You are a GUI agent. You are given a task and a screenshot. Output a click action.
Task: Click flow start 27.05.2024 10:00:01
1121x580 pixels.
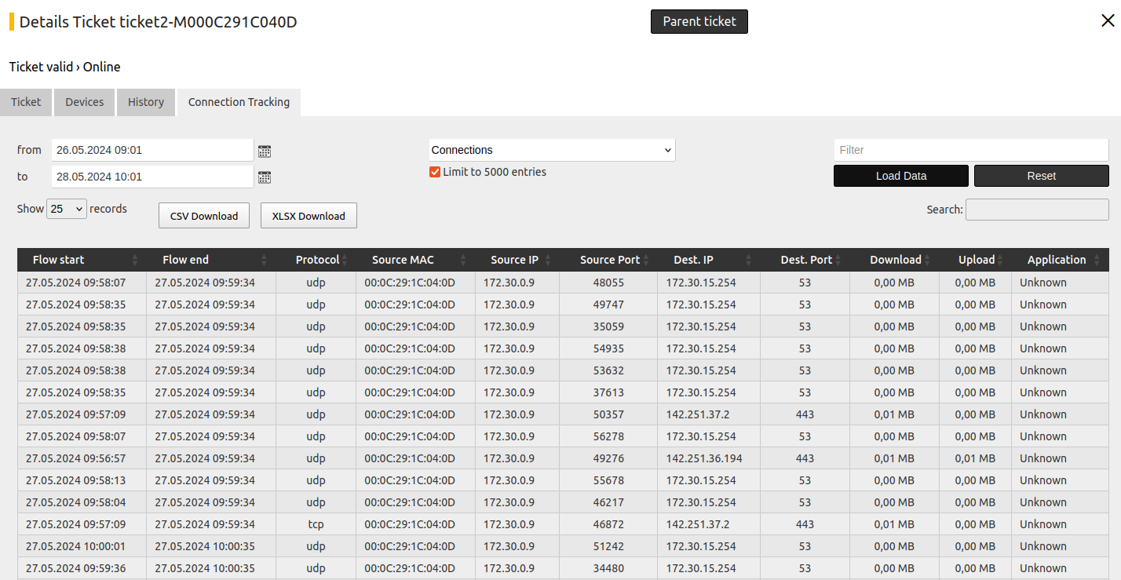[x=75, y=546]
